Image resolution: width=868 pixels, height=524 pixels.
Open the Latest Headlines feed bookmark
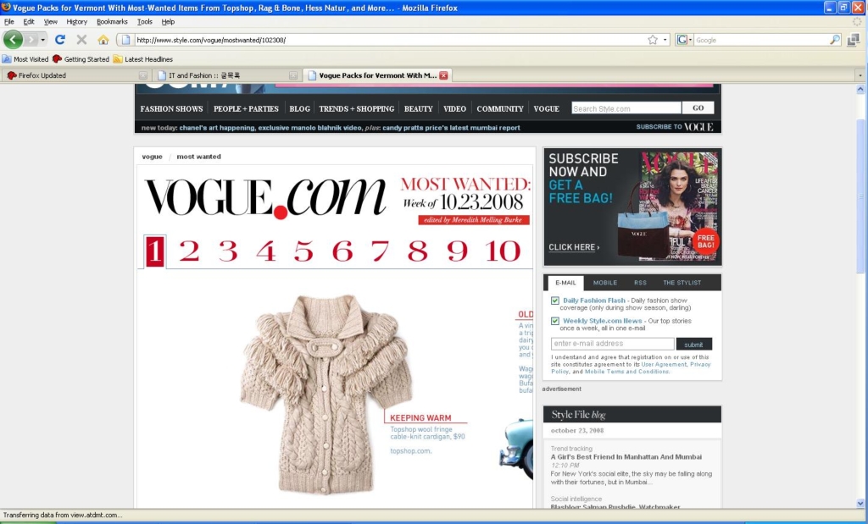tap(142, 59)
